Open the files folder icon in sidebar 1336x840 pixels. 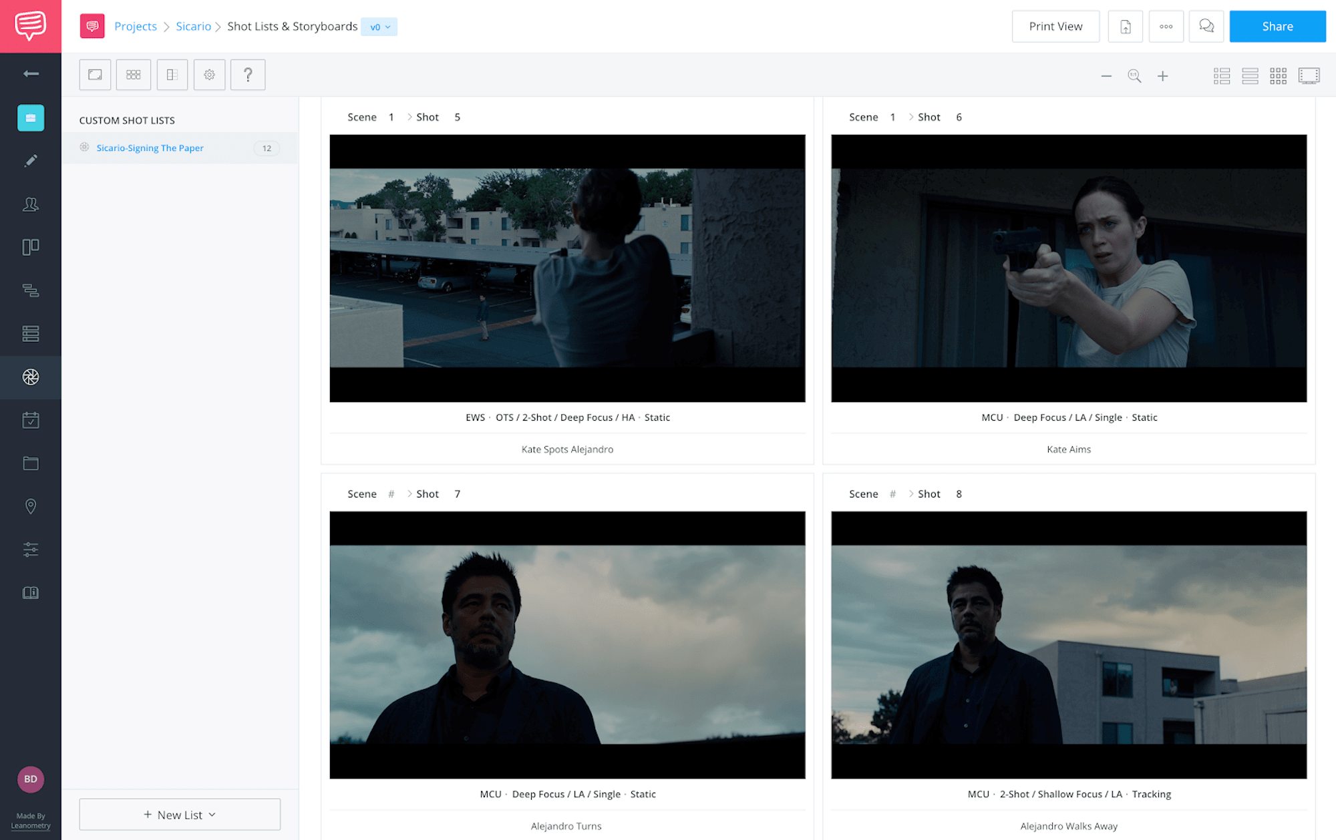tap(31, 463)
